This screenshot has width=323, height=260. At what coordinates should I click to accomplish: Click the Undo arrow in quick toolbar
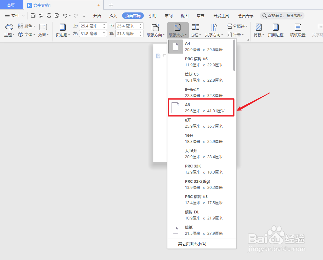point(66,15)
